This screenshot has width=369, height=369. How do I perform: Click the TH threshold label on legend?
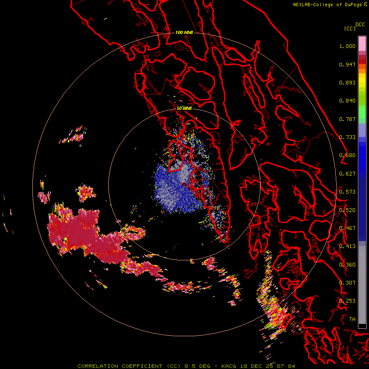coord(352,319)
